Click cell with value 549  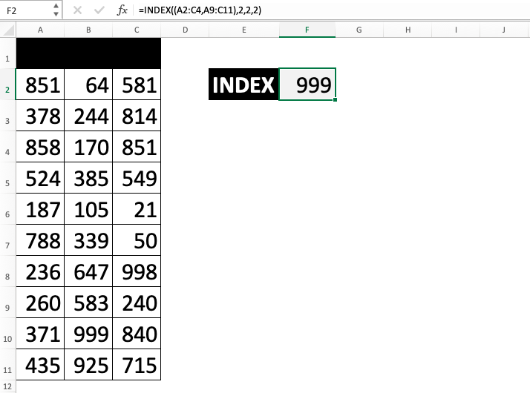137,178
